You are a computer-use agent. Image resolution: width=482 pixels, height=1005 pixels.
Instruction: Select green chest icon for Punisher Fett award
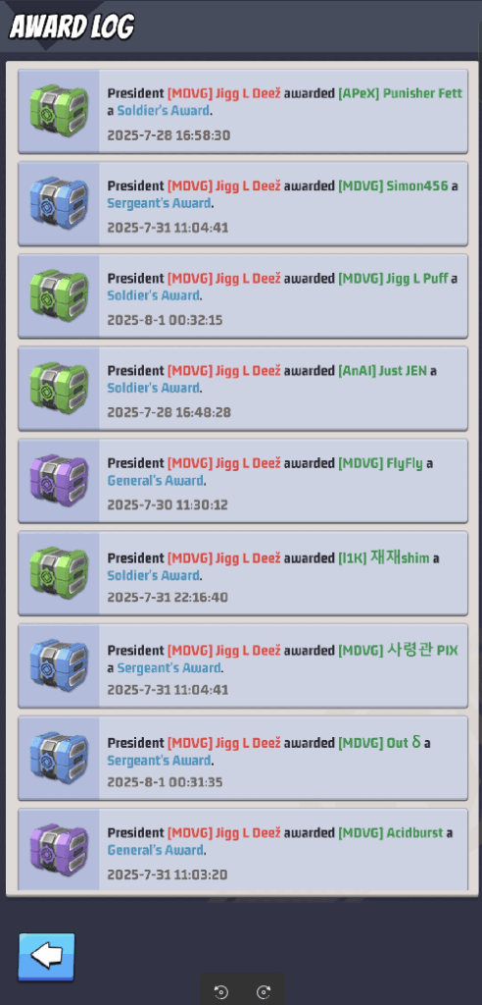coord(59,111)
